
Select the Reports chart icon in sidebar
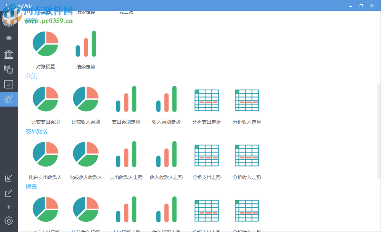[9, 99]
